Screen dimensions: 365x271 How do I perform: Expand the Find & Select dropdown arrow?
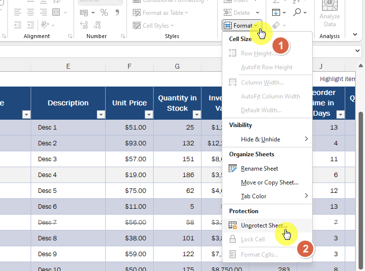[x=305, y=12]
